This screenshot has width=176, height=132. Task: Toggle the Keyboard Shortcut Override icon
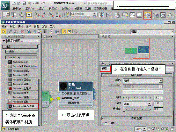coord(29,15)
